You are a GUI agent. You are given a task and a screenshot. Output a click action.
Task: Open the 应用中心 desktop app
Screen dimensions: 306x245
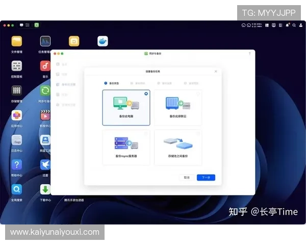click(x=17, y=115)
